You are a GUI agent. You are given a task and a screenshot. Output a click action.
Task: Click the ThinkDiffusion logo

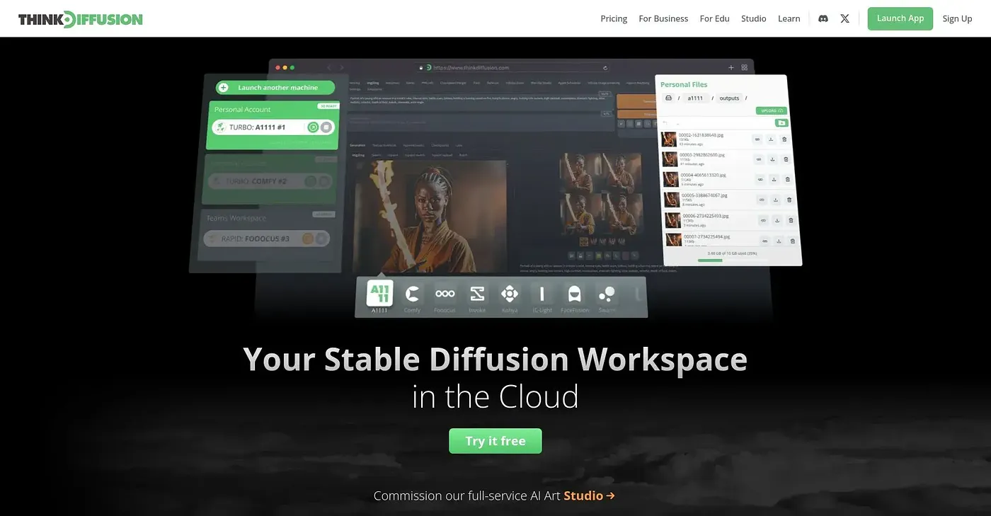coord(80,19)
